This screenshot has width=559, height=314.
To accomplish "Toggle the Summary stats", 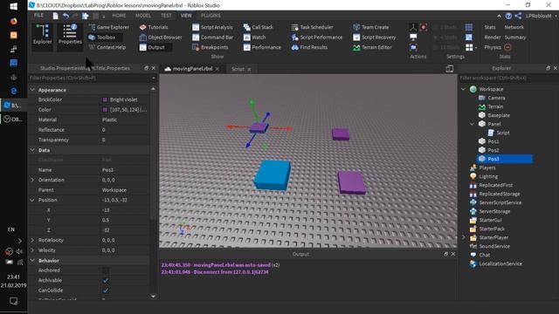I will [x=515, y=37].
